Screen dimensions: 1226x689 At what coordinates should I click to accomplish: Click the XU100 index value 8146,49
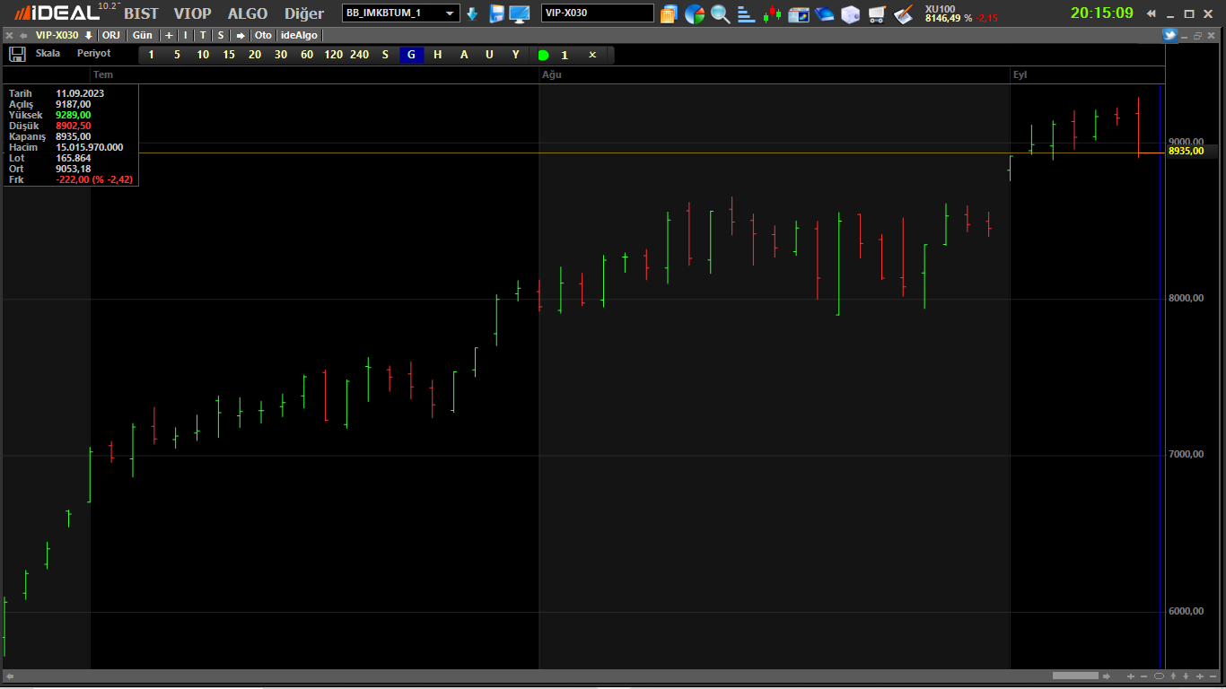pyautogui.click(x=943, y=18)
